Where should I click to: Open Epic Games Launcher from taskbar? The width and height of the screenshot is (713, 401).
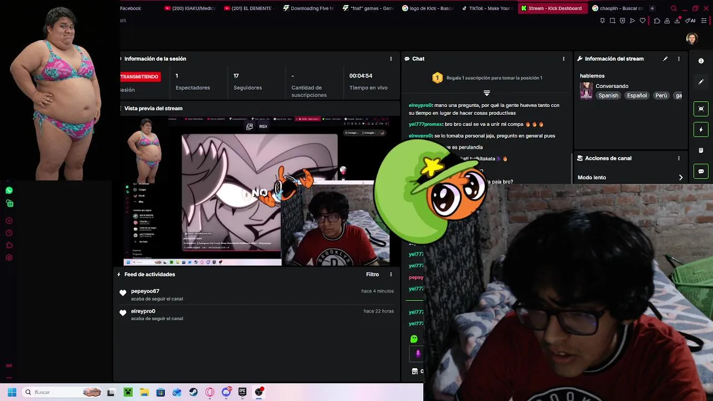click(x=242, y=392)
